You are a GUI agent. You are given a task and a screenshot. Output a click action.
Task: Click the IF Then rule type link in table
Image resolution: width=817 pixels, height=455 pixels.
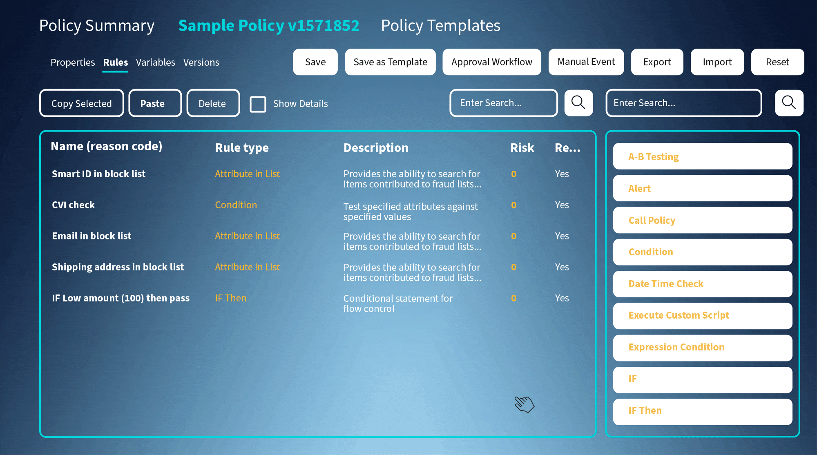(x=230, y=298)
